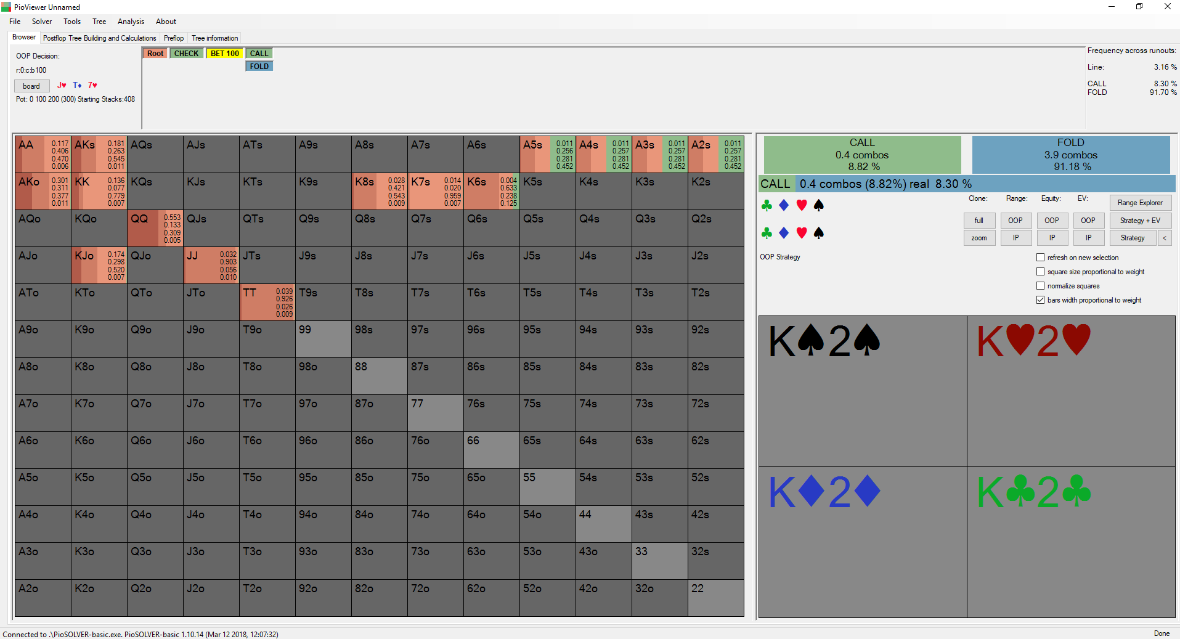The image size is (1180, 639).
Task: Open the Tools menu
Action: coord(72,22)
